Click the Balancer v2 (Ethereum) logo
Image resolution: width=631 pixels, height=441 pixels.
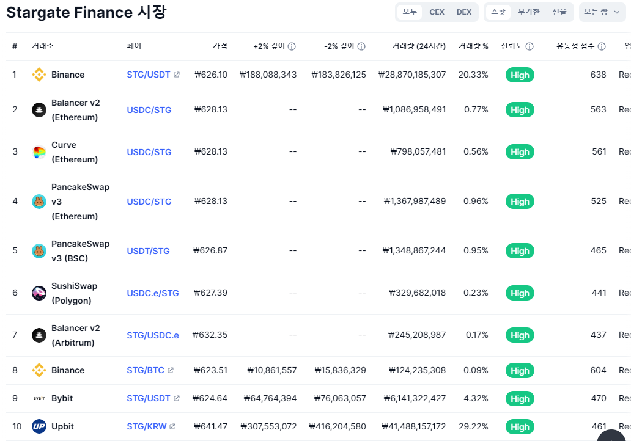point(39,110)
